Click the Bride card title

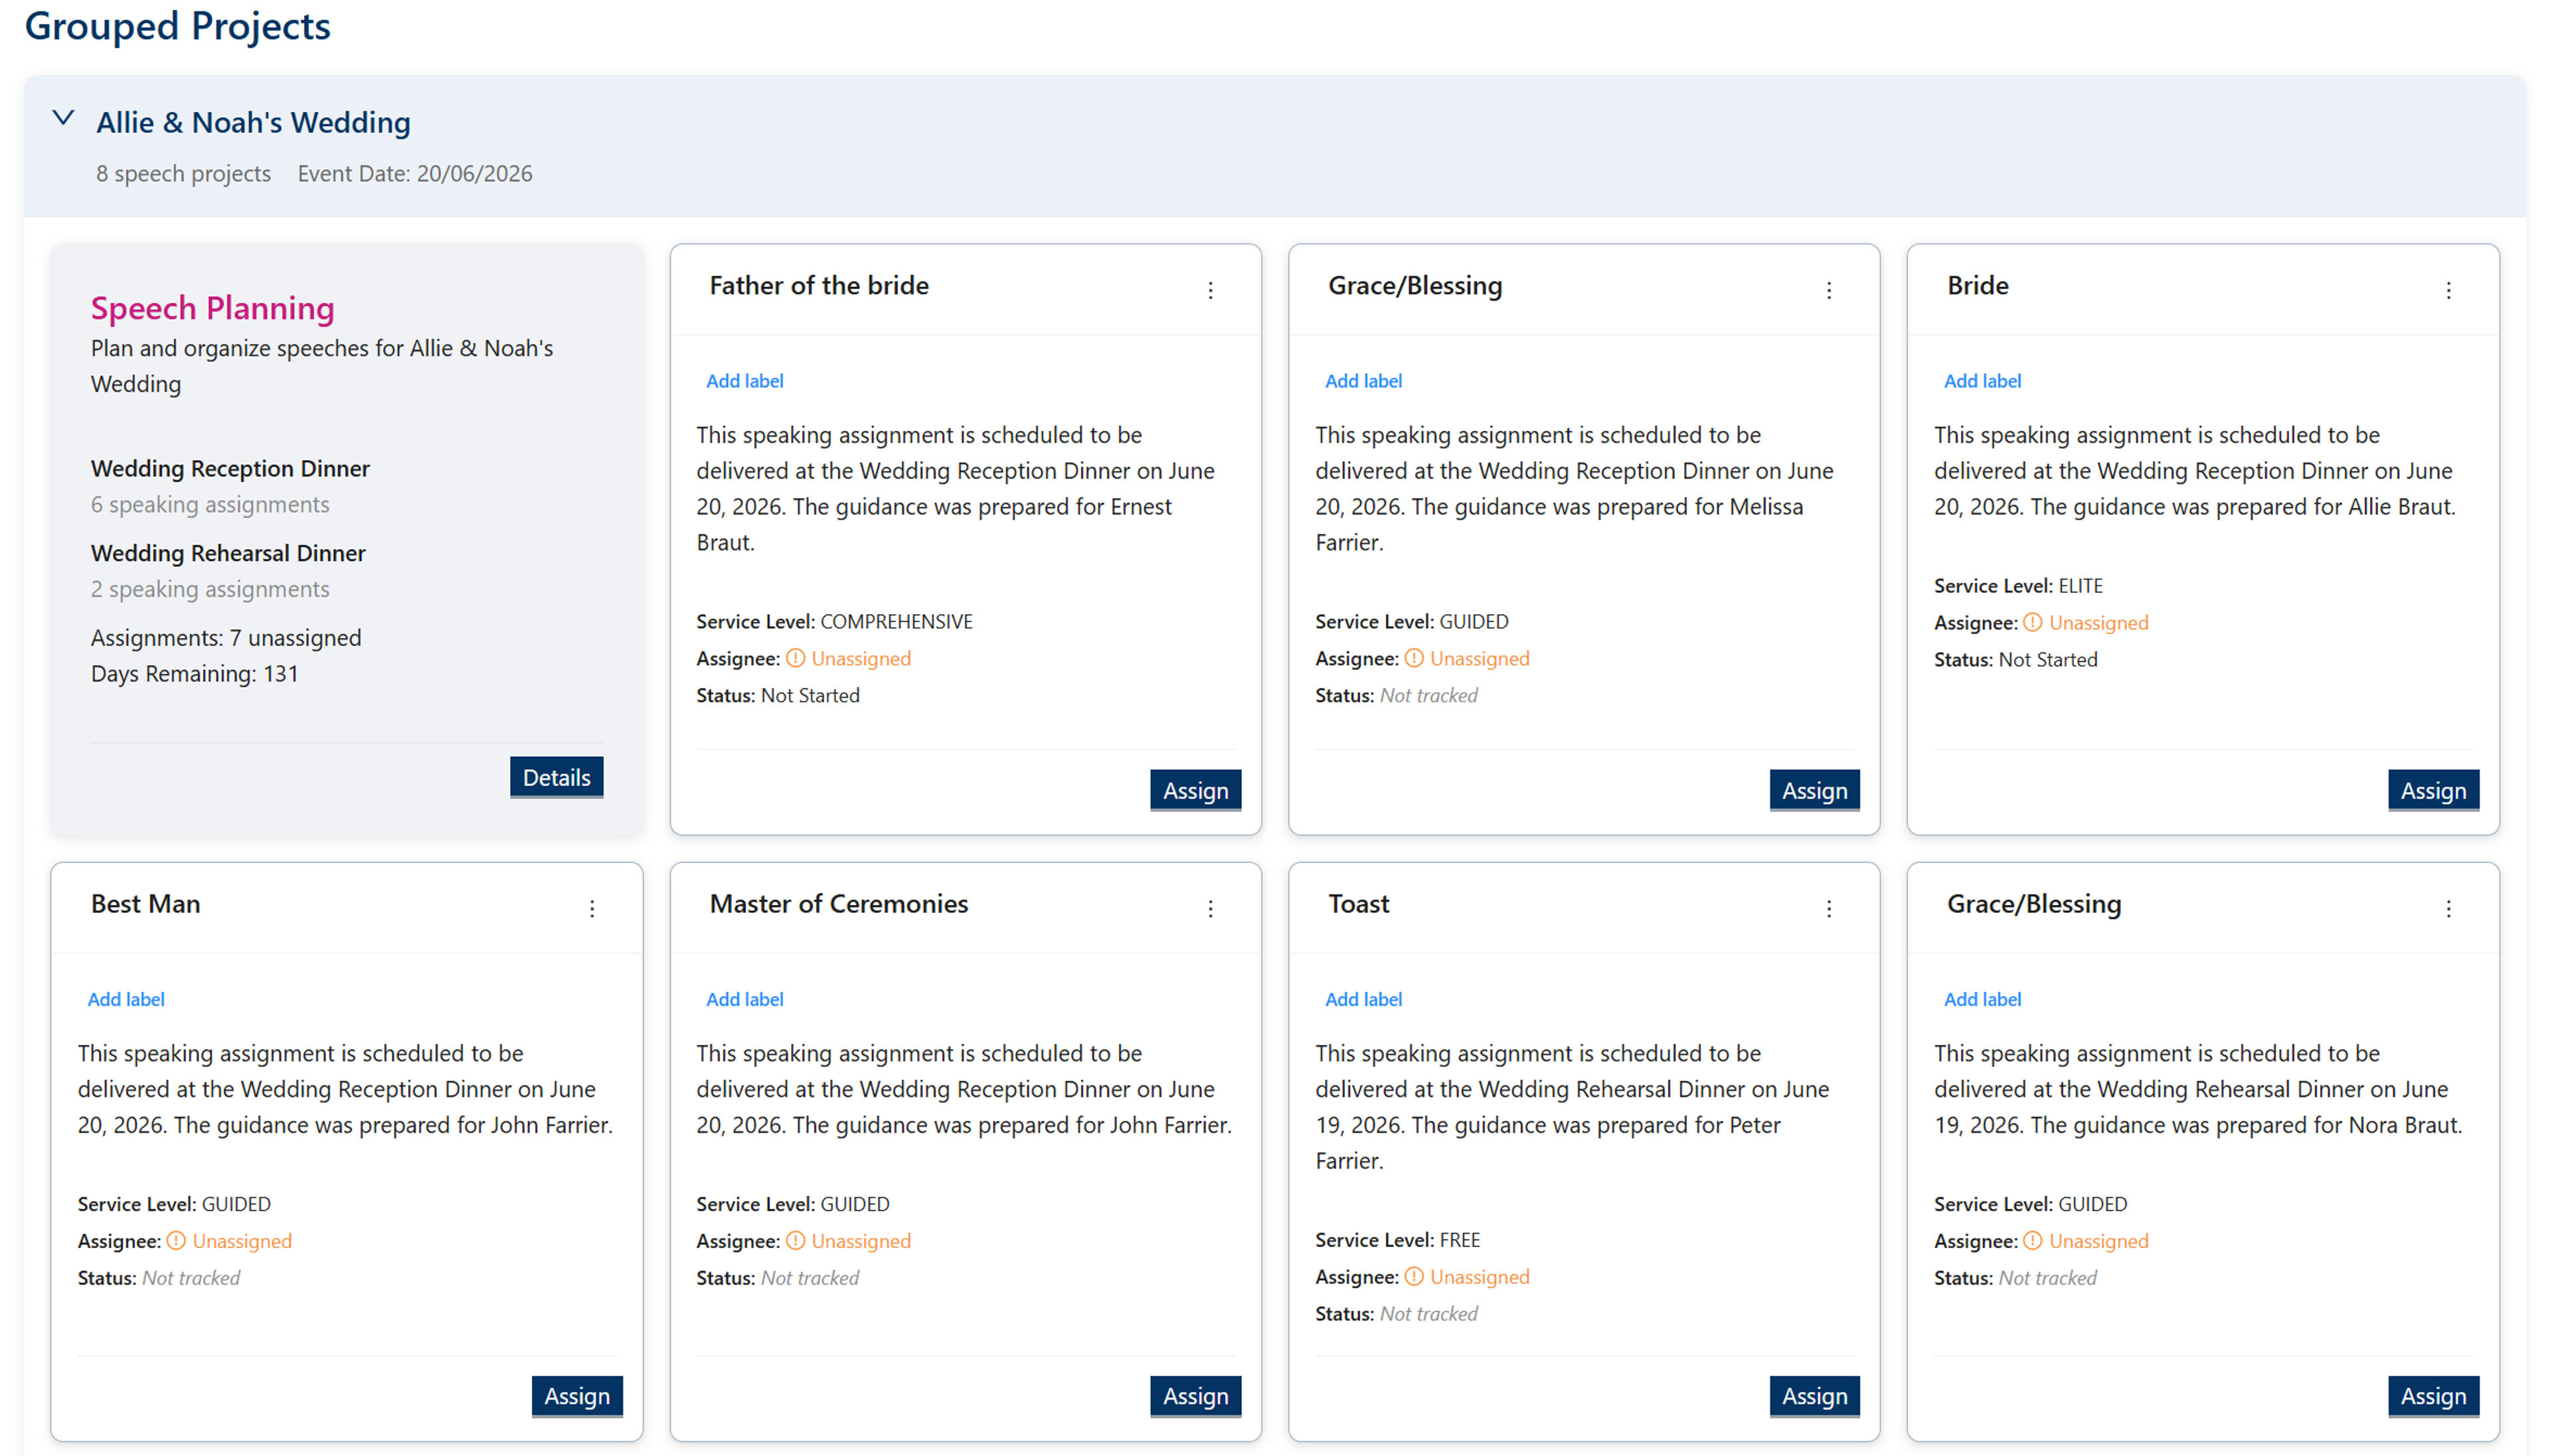coord(1977,285)
